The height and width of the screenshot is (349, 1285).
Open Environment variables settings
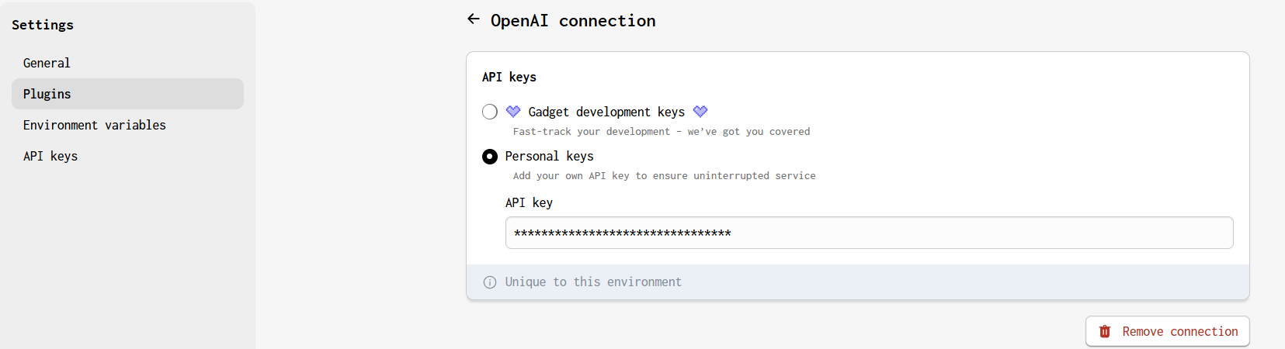coord(95,125)
